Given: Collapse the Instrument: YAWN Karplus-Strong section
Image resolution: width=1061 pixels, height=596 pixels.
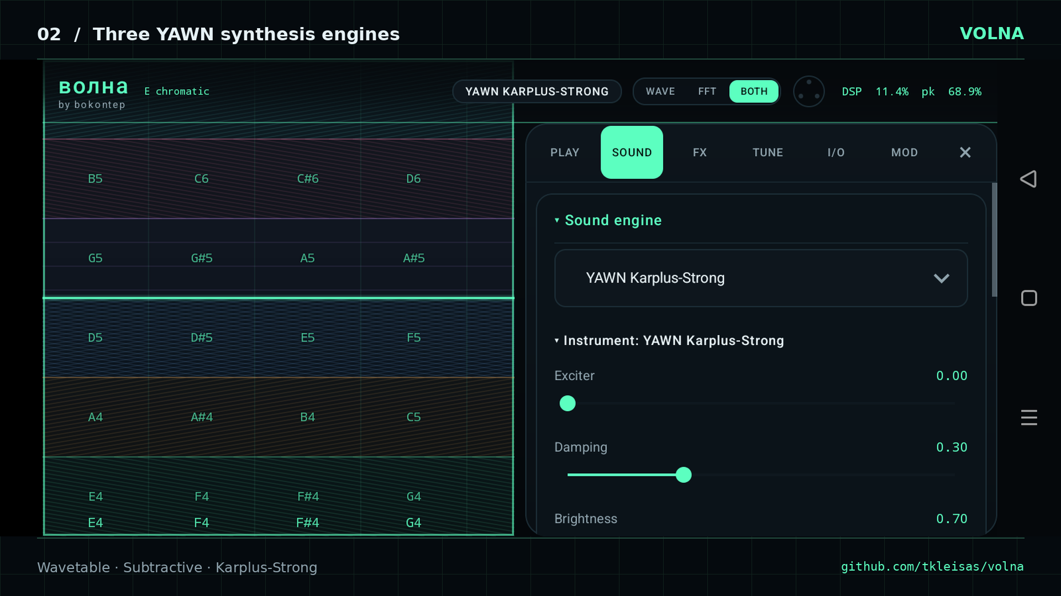Looking at the screenshot, I should 669,340.
